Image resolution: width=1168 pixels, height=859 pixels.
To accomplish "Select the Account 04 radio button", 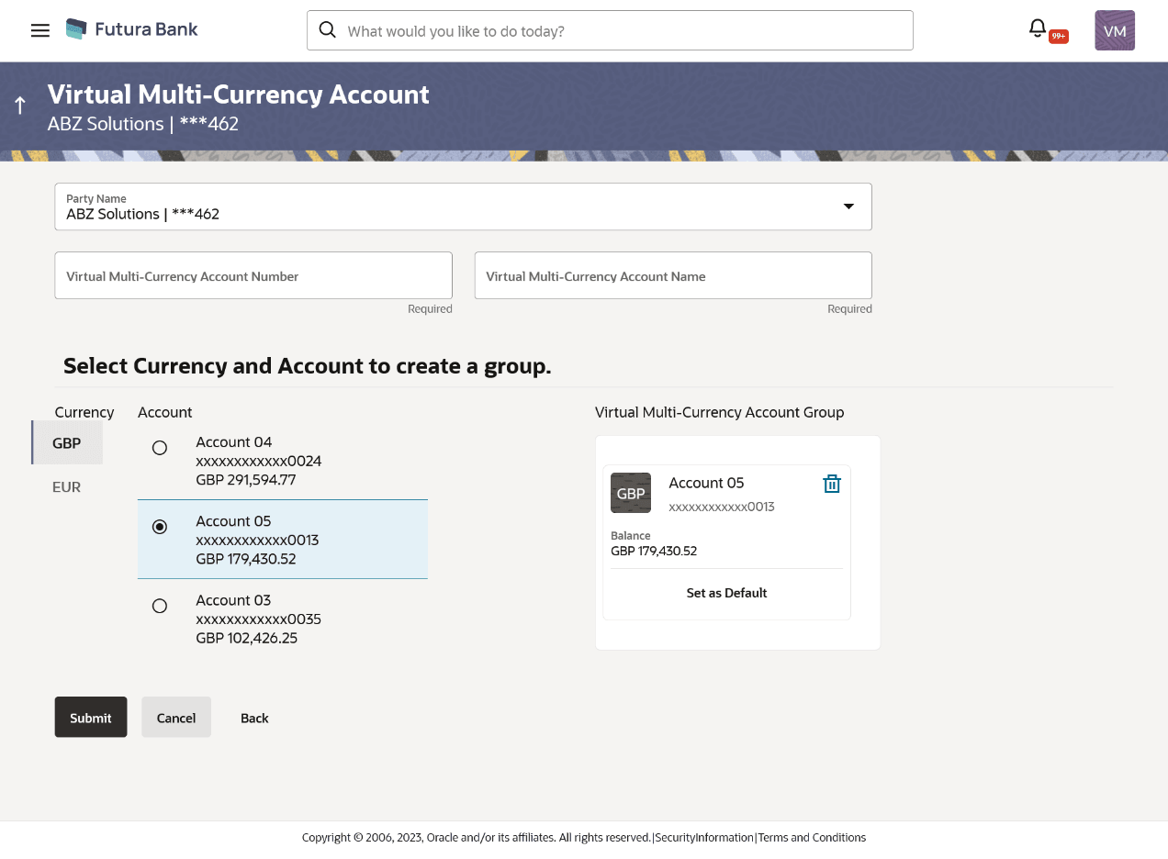I will pos(159,448).
